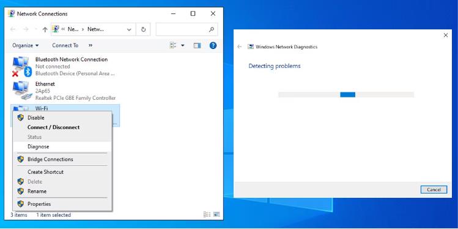This screenshot has width=458, height=229.
Task: Open the Help question mark icon
Action: 213,45
